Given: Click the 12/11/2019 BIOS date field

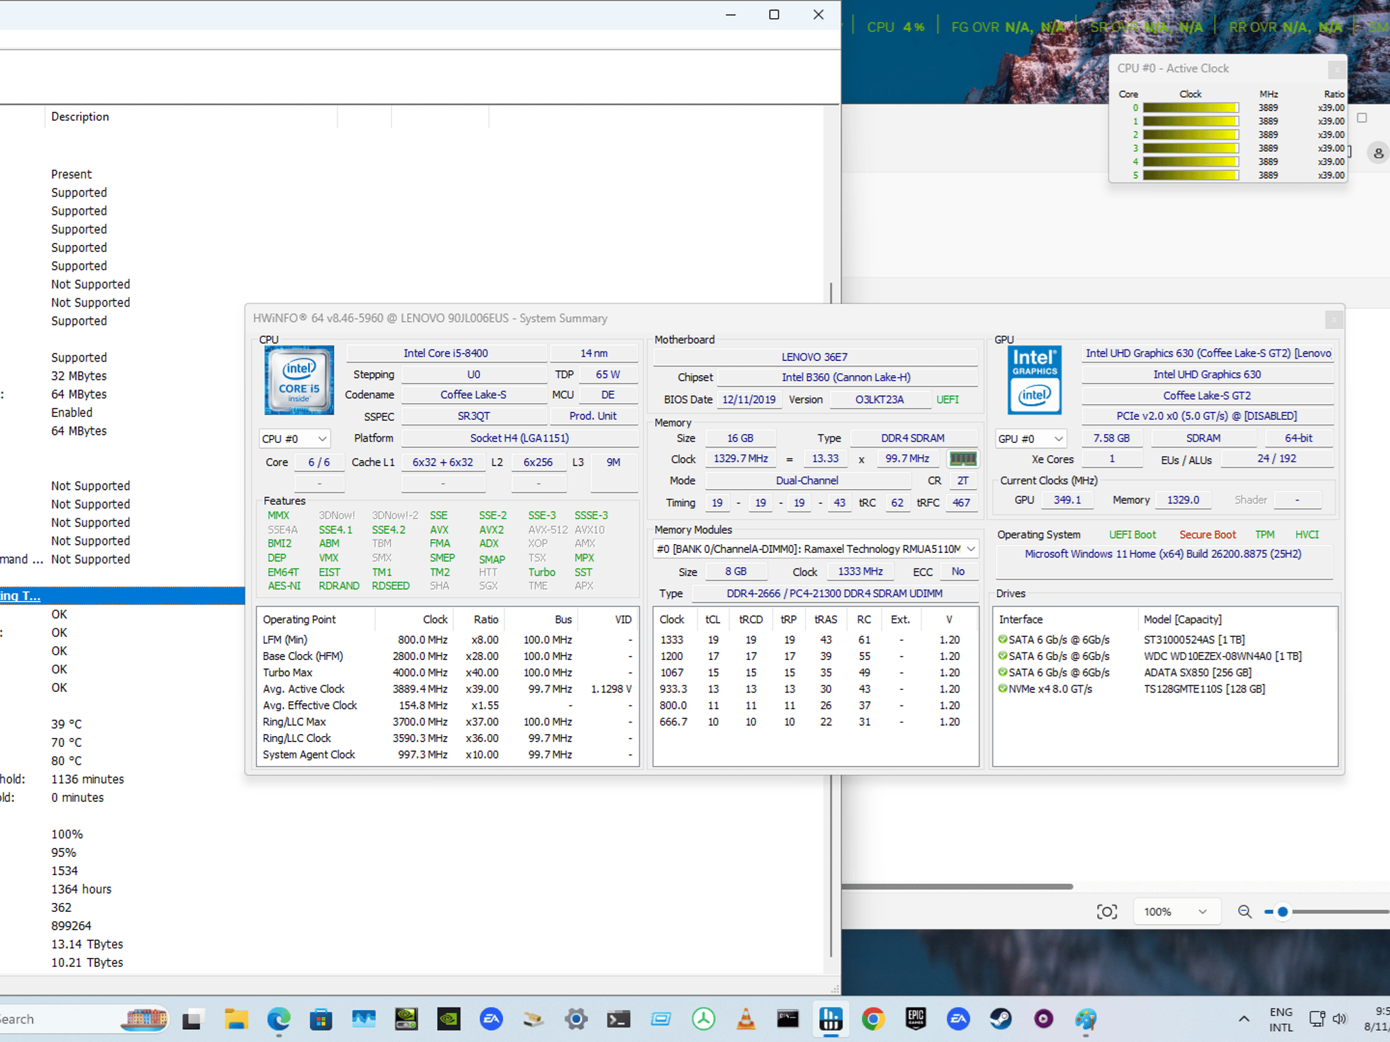Looking at the screenshot, I should (x=749, y=400).
